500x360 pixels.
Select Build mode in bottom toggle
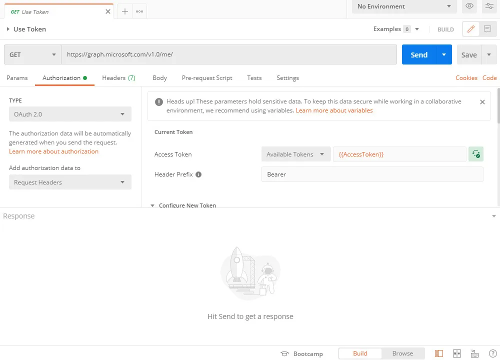coord(360,353)
